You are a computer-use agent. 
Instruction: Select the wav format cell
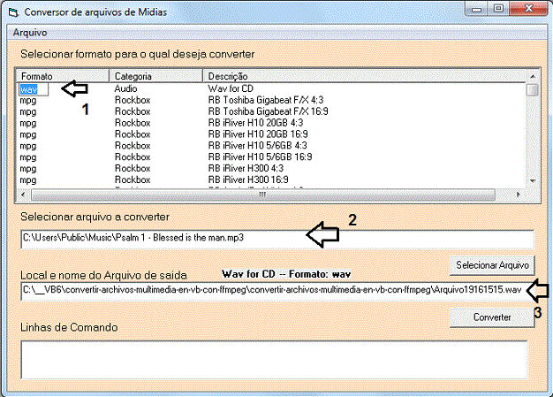(x=34, y=89)
